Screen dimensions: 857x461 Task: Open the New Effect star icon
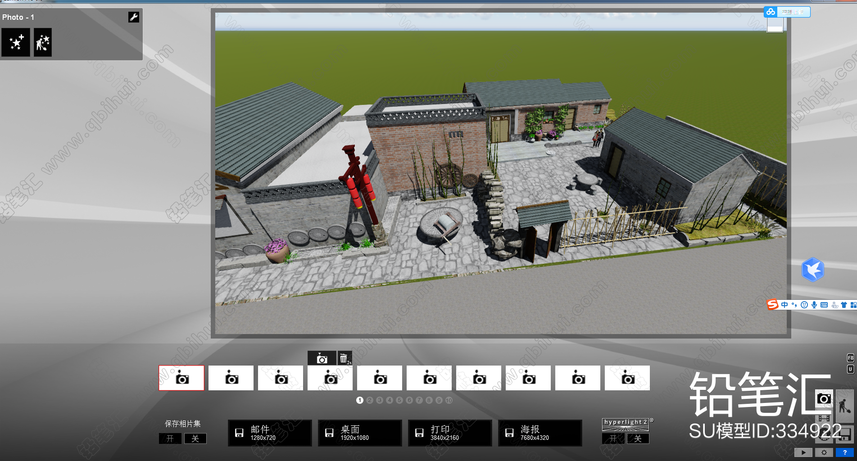(x=16, y=42)
